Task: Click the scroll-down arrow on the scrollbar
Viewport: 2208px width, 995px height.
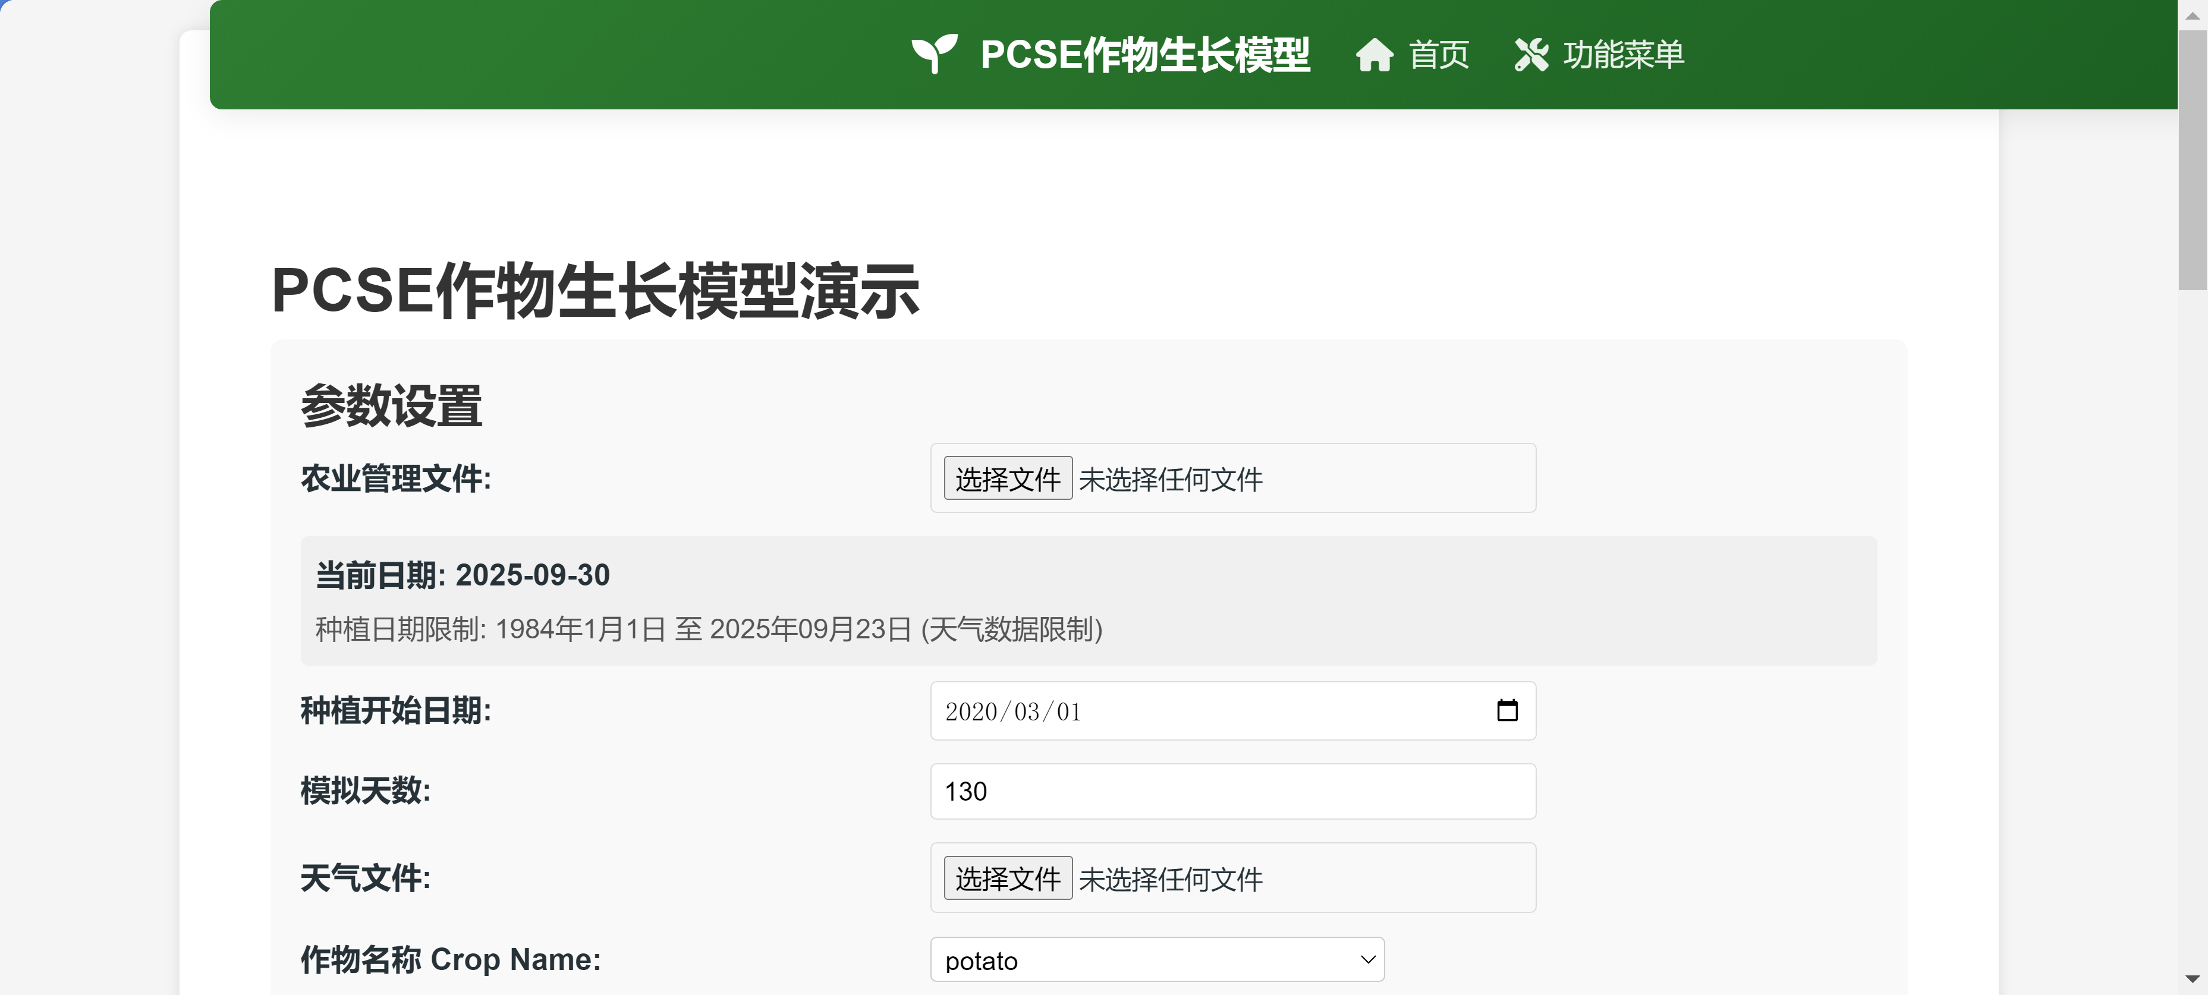Action: tap(2192, 980)
